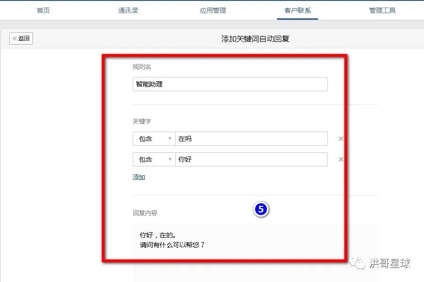Screen dimensions: 424x282
Task: Click the 返回 back button
Action: pyautogui.click(x=21, y=39)
